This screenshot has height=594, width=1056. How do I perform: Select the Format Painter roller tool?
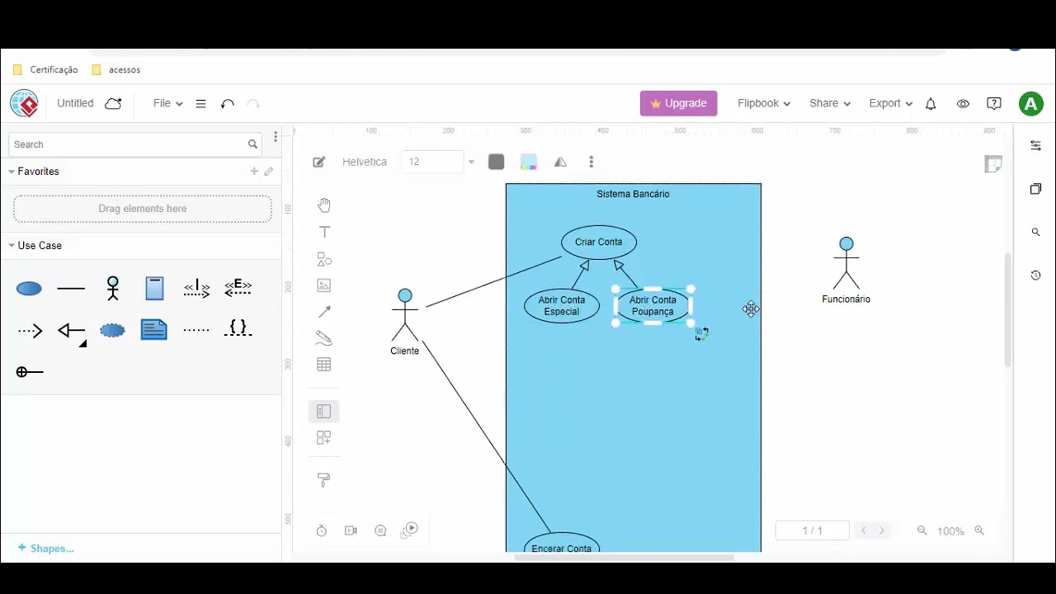pyautogui.click(x=324, y=479)
